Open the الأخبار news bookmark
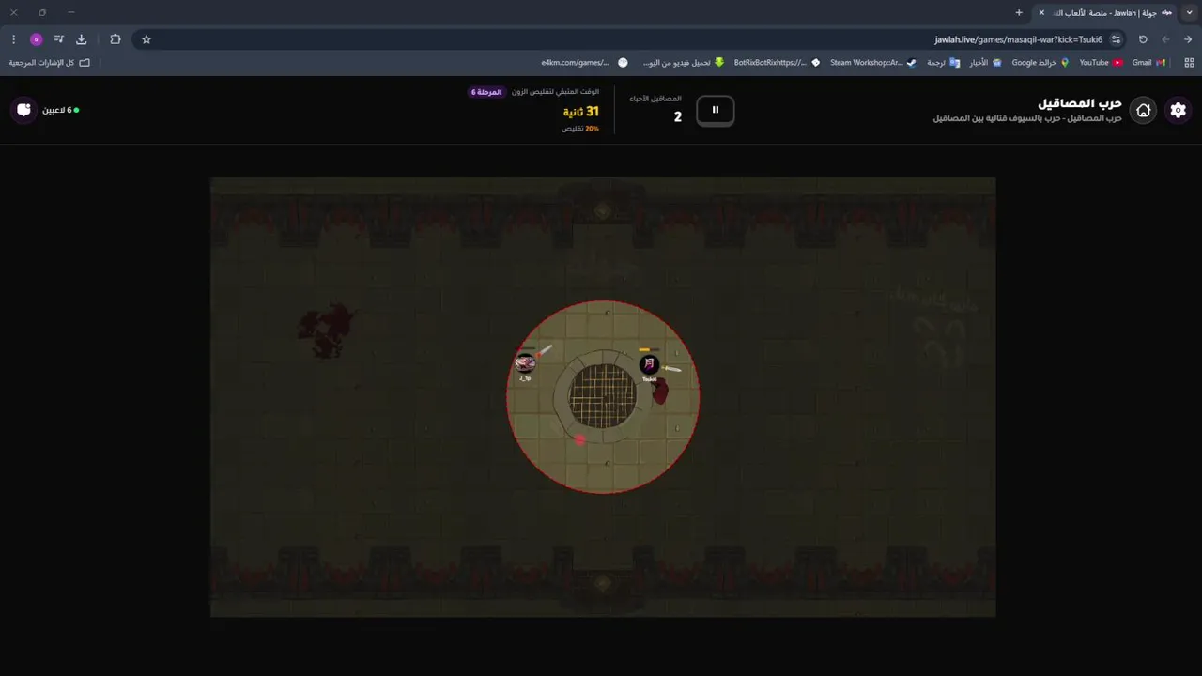This screenshot has width=1202, height=676. click(985, 62)
